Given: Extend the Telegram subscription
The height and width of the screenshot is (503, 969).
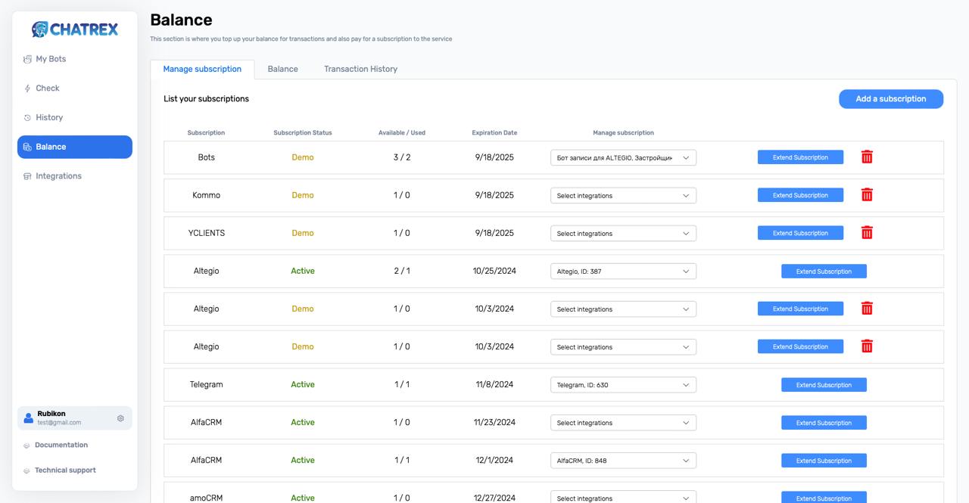Looking at the screenshot, I should (x=824, y=385).
